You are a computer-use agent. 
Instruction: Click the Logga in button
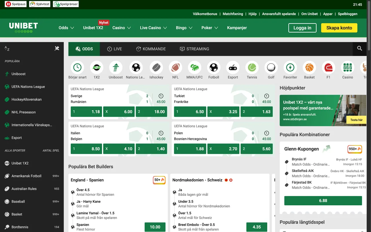(302, 28)
